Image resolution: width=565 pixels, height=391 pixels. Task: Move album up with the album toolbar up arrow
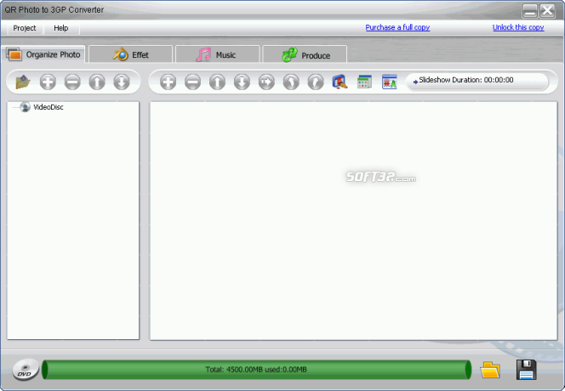pyautogui.click(x=97, y=82)
